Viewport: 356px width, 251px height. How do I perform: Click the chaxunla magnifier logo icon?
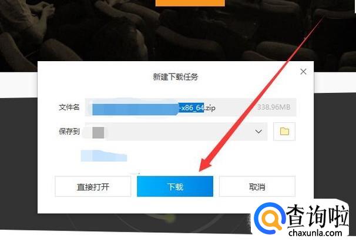pos(269,218)
